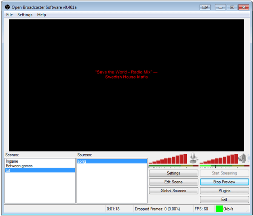This screenshot has width=253, height=216.
Task: Adjust the desktop audio volume bar meter
Action: [x=219, y=159]
